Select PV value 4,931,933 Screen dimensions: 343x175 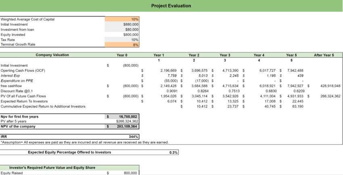tap(295, 96)
